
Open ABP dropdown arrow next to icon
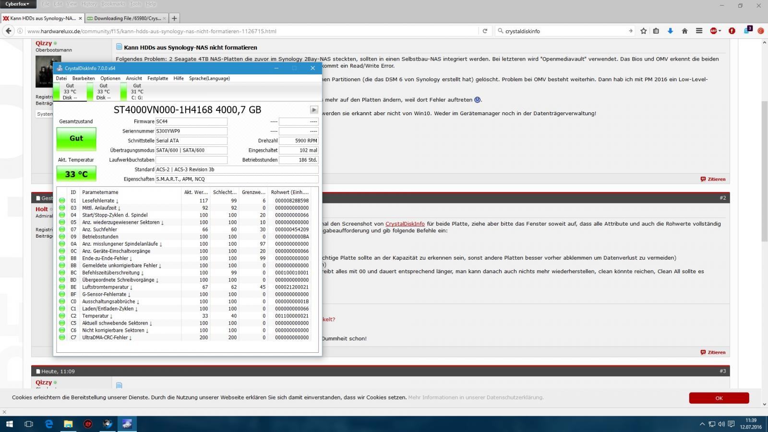tap(719, 31)
